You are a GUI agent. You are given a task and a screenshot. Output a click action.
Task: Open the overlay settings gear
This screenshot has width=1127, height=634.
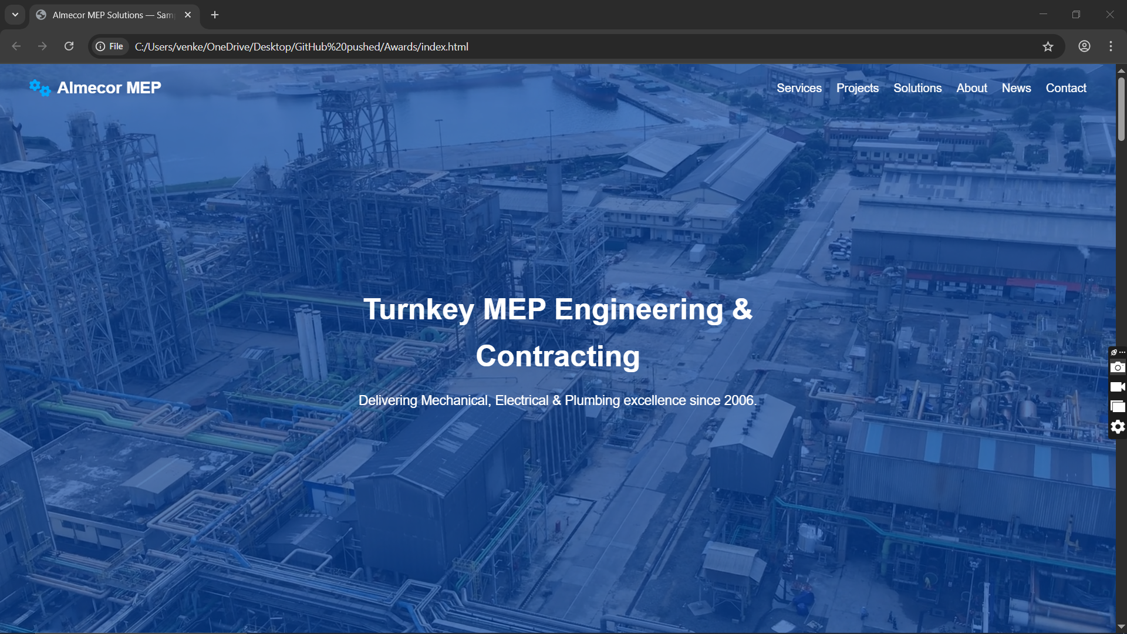[x=1118, y=427]
